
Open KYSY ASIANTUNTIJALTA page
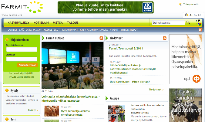pyautogui.click(x=94, y=30)
